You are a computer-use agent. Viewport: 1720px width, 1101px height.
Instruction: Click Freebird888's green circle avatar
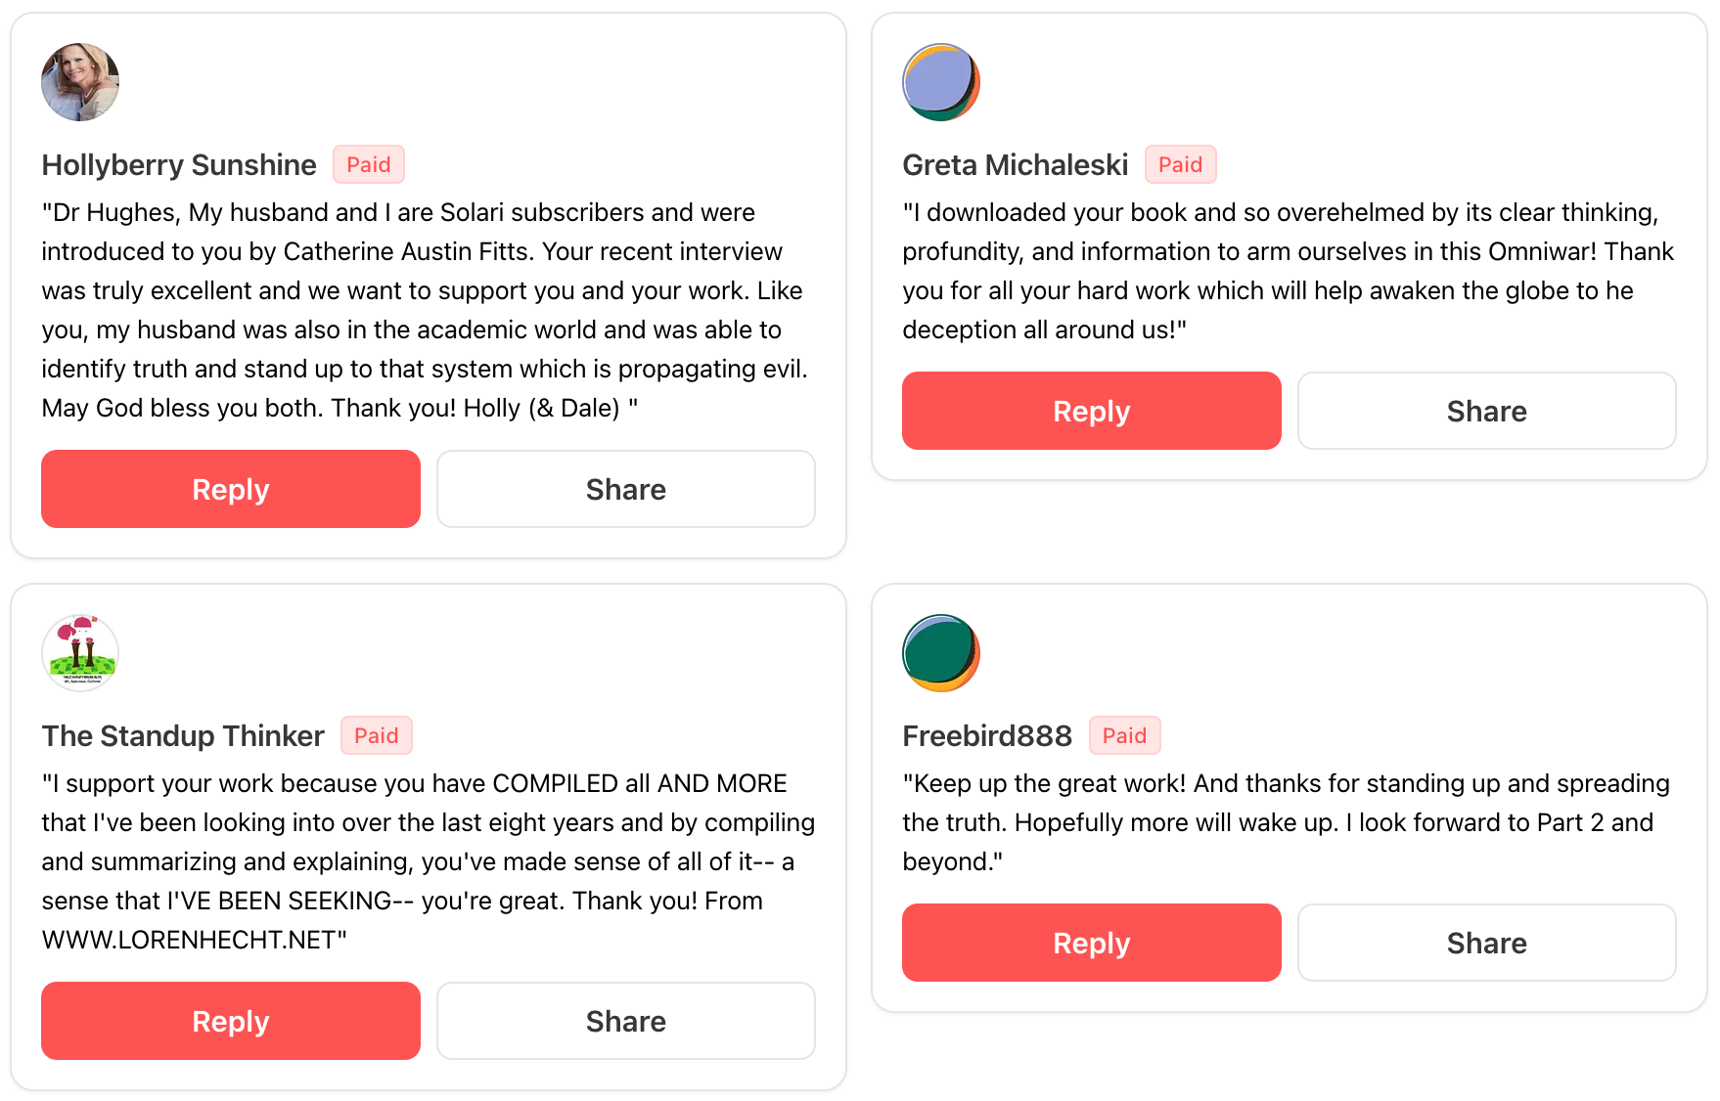click(941, 653)
